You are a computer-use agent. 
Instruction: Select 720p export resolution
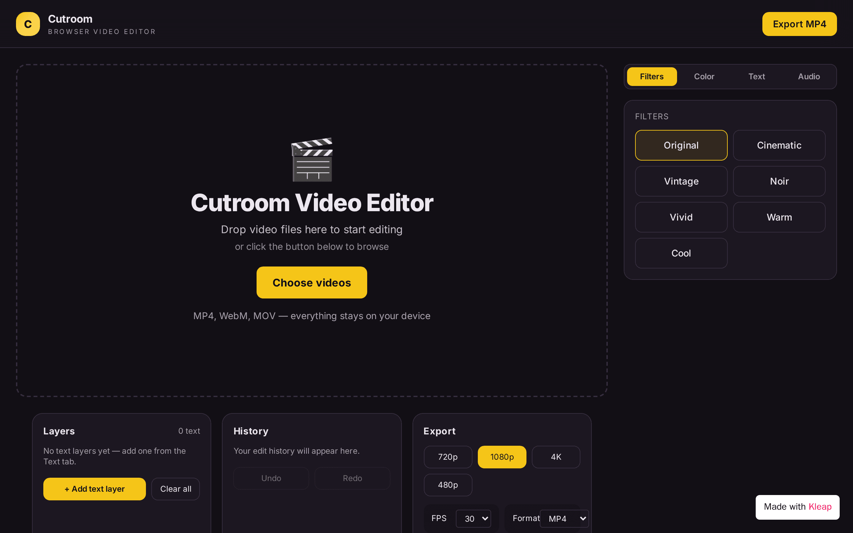click(x=447, y=457)
